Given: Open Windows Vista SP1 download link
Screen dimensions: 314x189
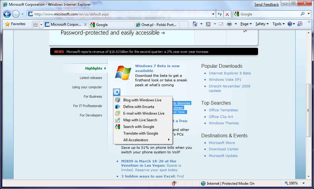Looking at the screenshot, I should pos(225,80).
